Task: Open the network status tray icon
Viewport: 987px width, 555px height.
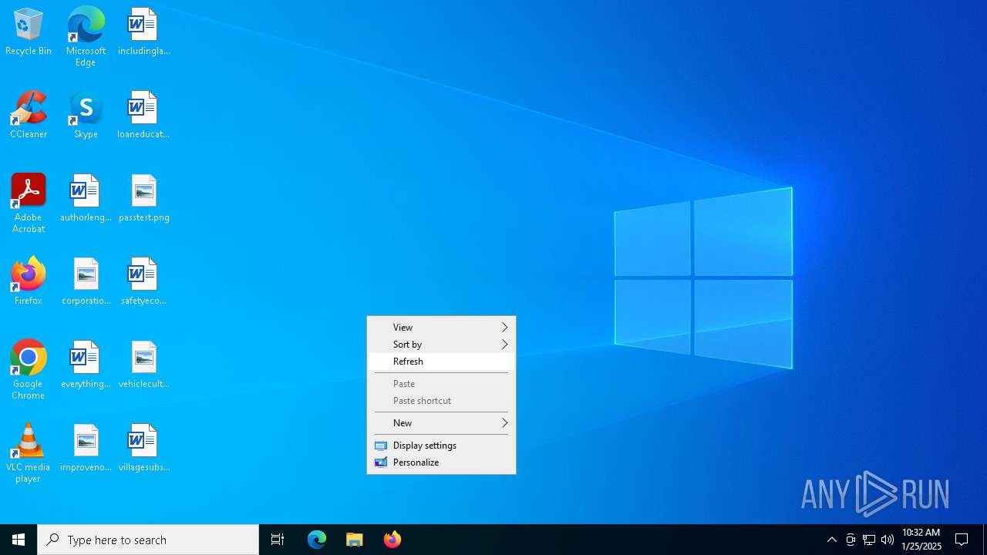Action: pos(869,540)
